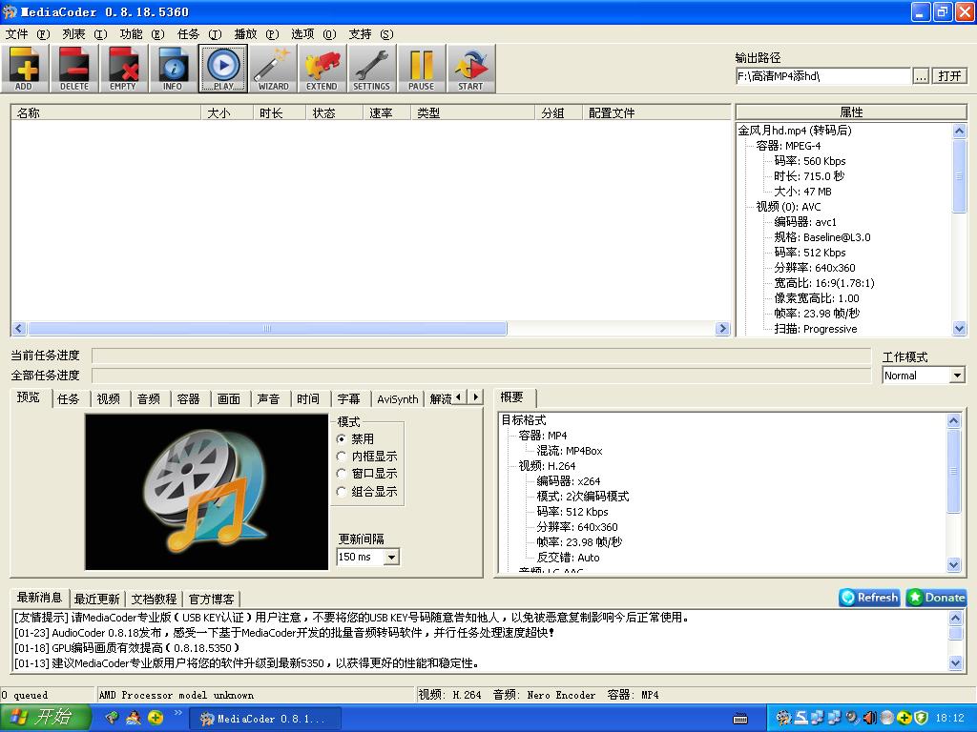Viewport: 977px width, 732px height.
Task: Open the 列表 (L) menu
Action: click(85, 34)
